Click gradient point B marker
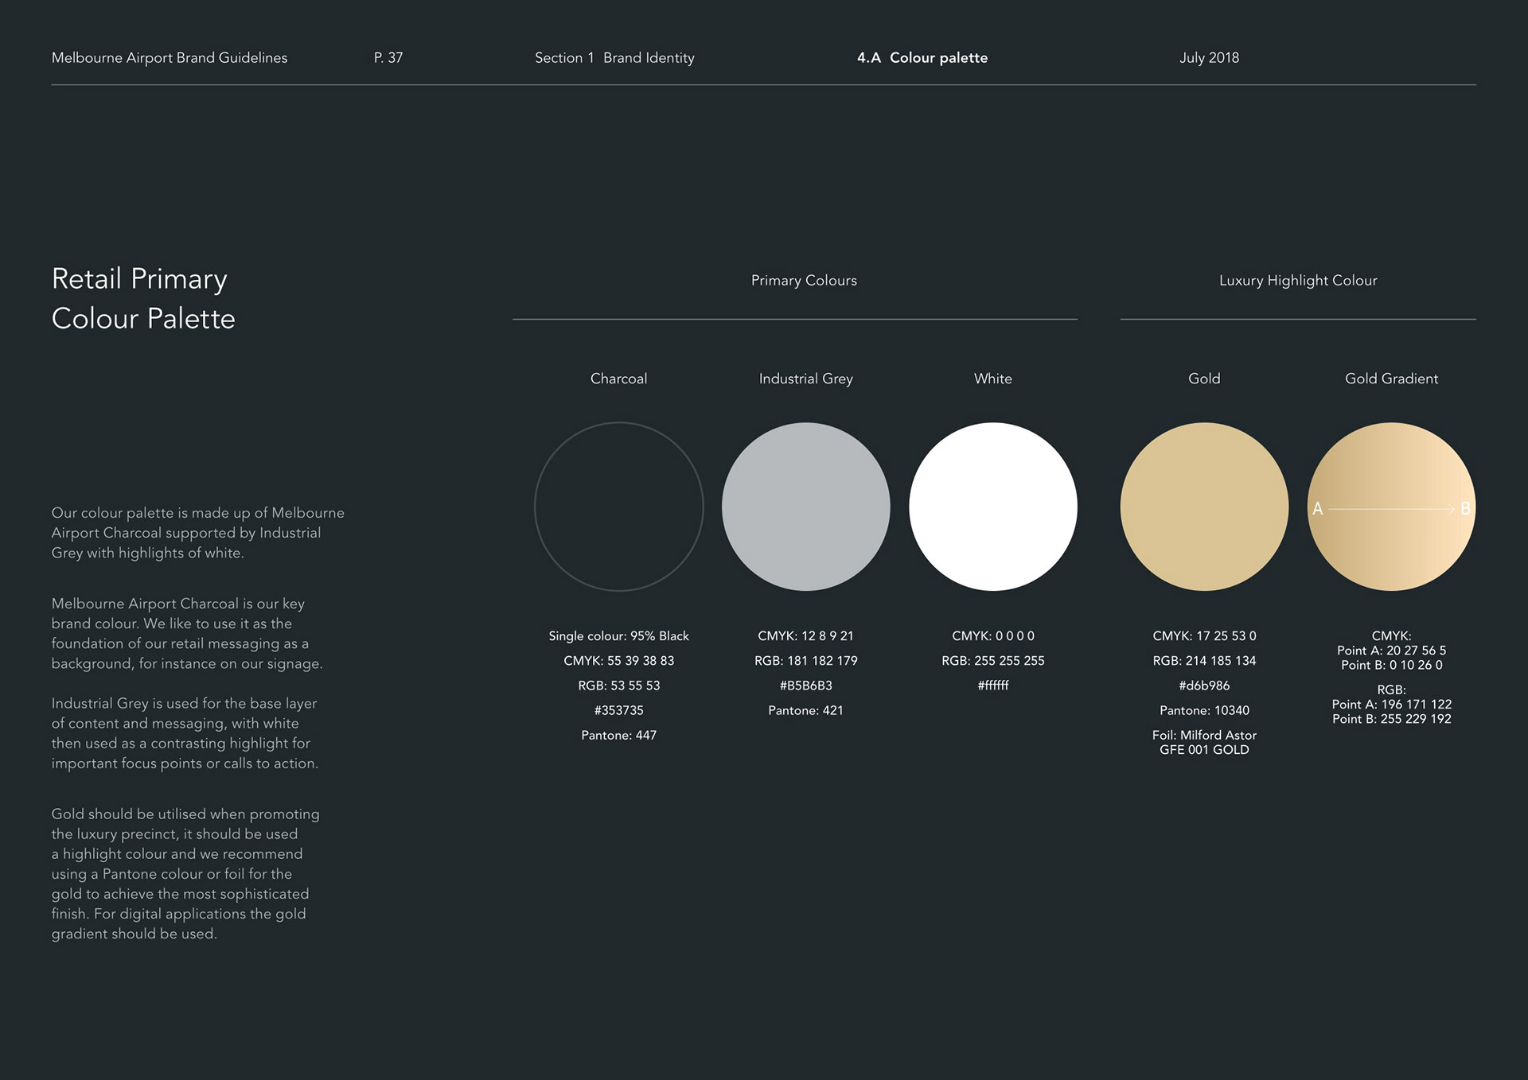The width and height of the screenshot is (1528, 1080). click(1464, 508)
